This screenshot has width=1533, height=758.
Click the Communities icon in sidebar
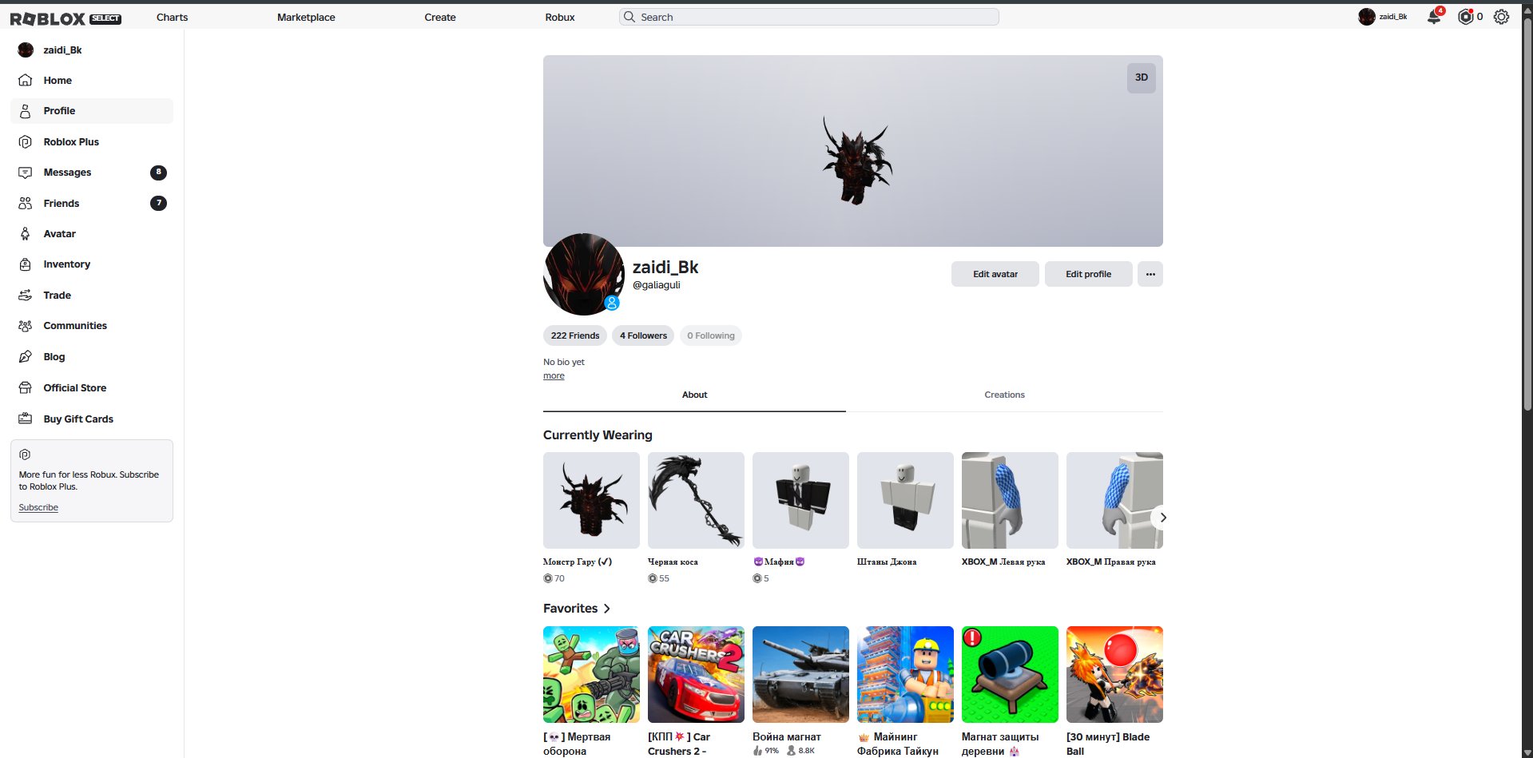pyautogui.click(x=26, y=326)
